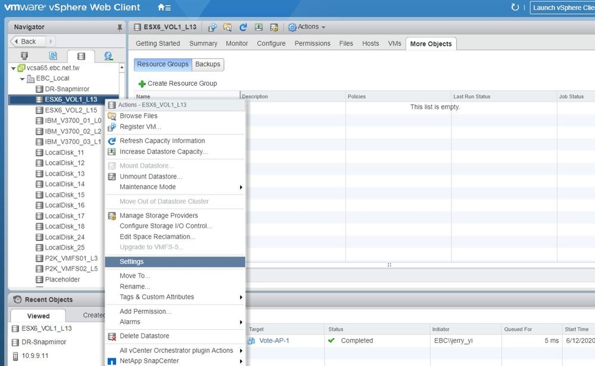This screenshot has height=366, width=595.
Task: Collapse the EBC_Local datacenter node
Action: click(23, 79)
